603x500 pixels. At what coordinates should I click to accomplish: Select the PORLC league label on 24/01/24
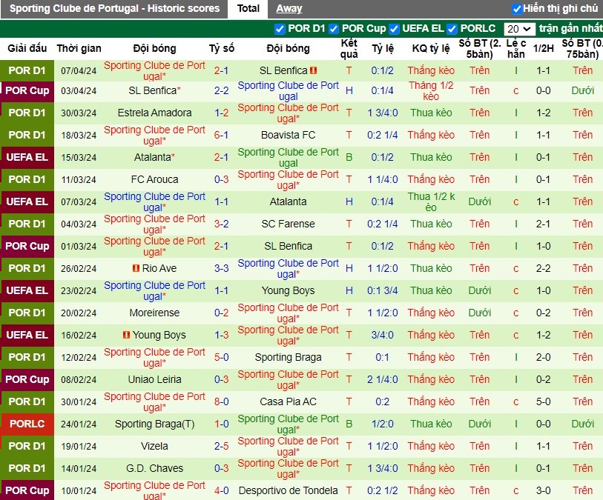27,424
